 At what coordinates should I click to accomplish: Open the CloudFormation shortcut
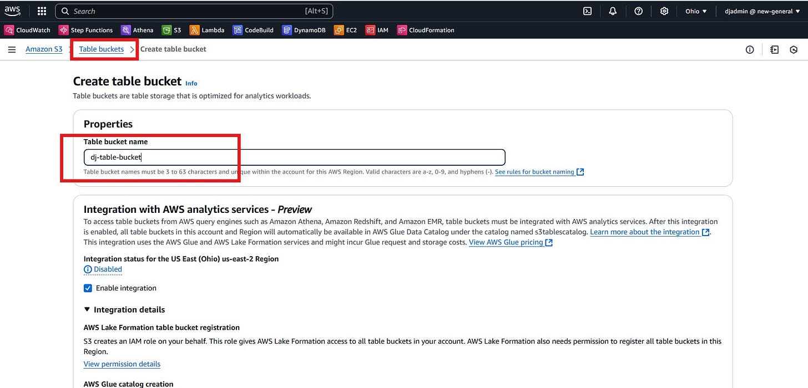click(x=426, y=30)
